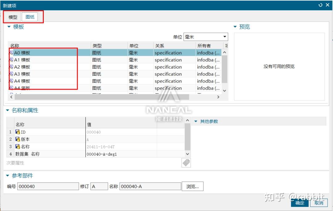Collapse the 其他参数 section
The image size is (333, 211).
[x=195, y=121]
